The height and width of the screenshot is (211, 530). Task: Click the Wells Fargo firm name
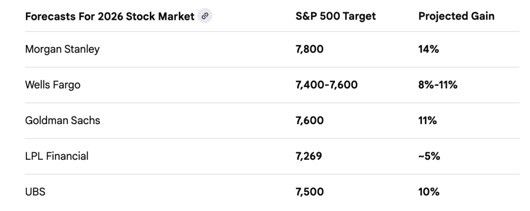click(x=53, y=85)
